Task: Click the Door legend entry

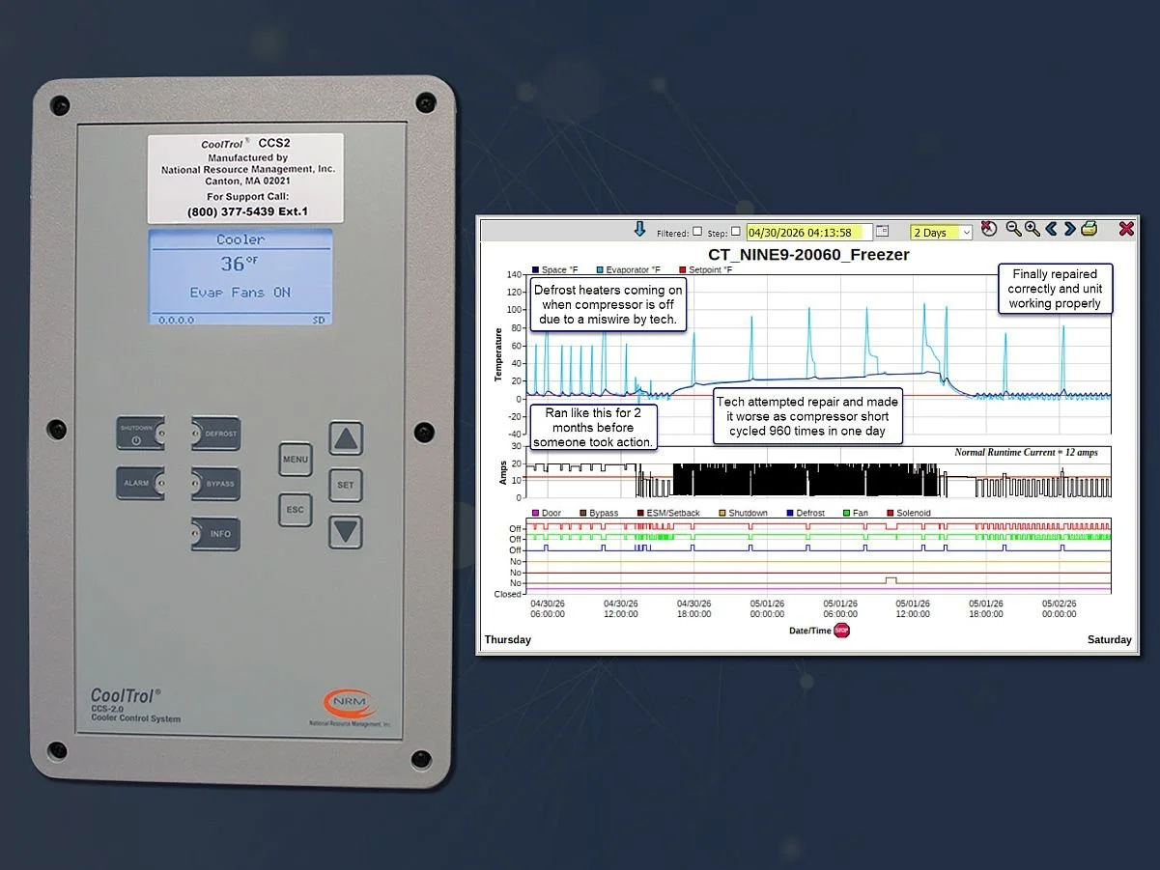Action: click(546, 514)
